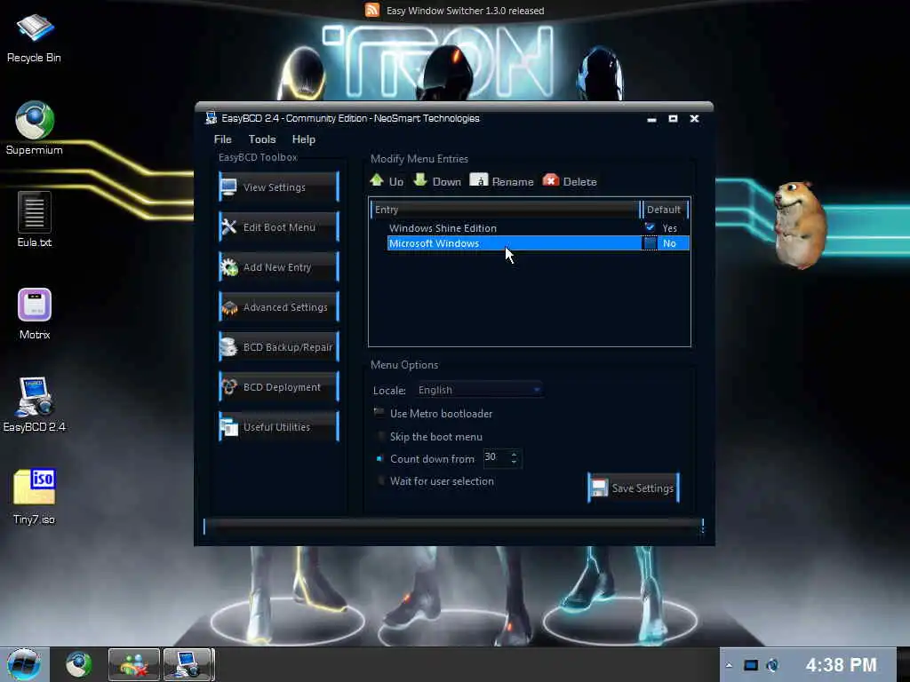Select Count down from option
910x682 pixels.
(379, 458)
